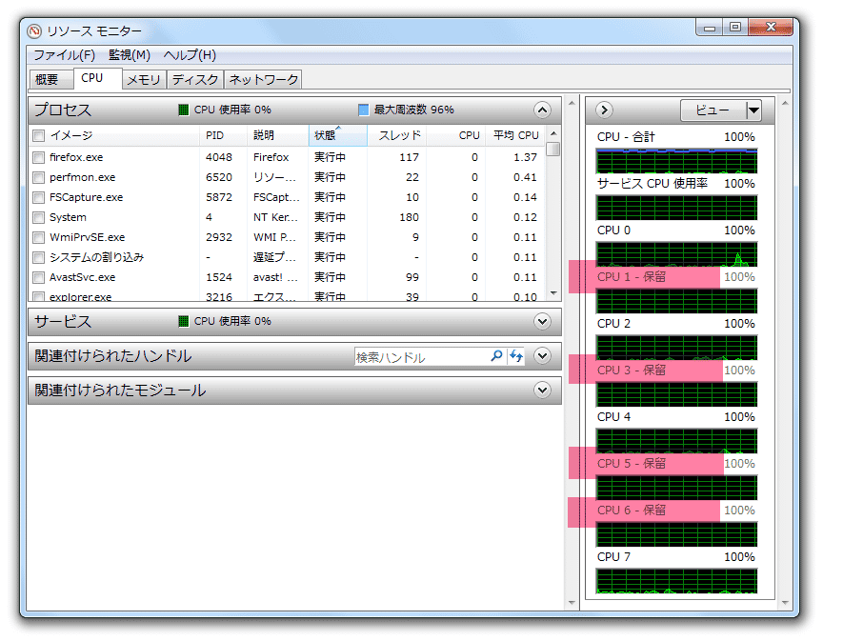This screenshot has width=843, height=641.
Task: Click the 検索ハンドル search field
Action: point(419,357)
